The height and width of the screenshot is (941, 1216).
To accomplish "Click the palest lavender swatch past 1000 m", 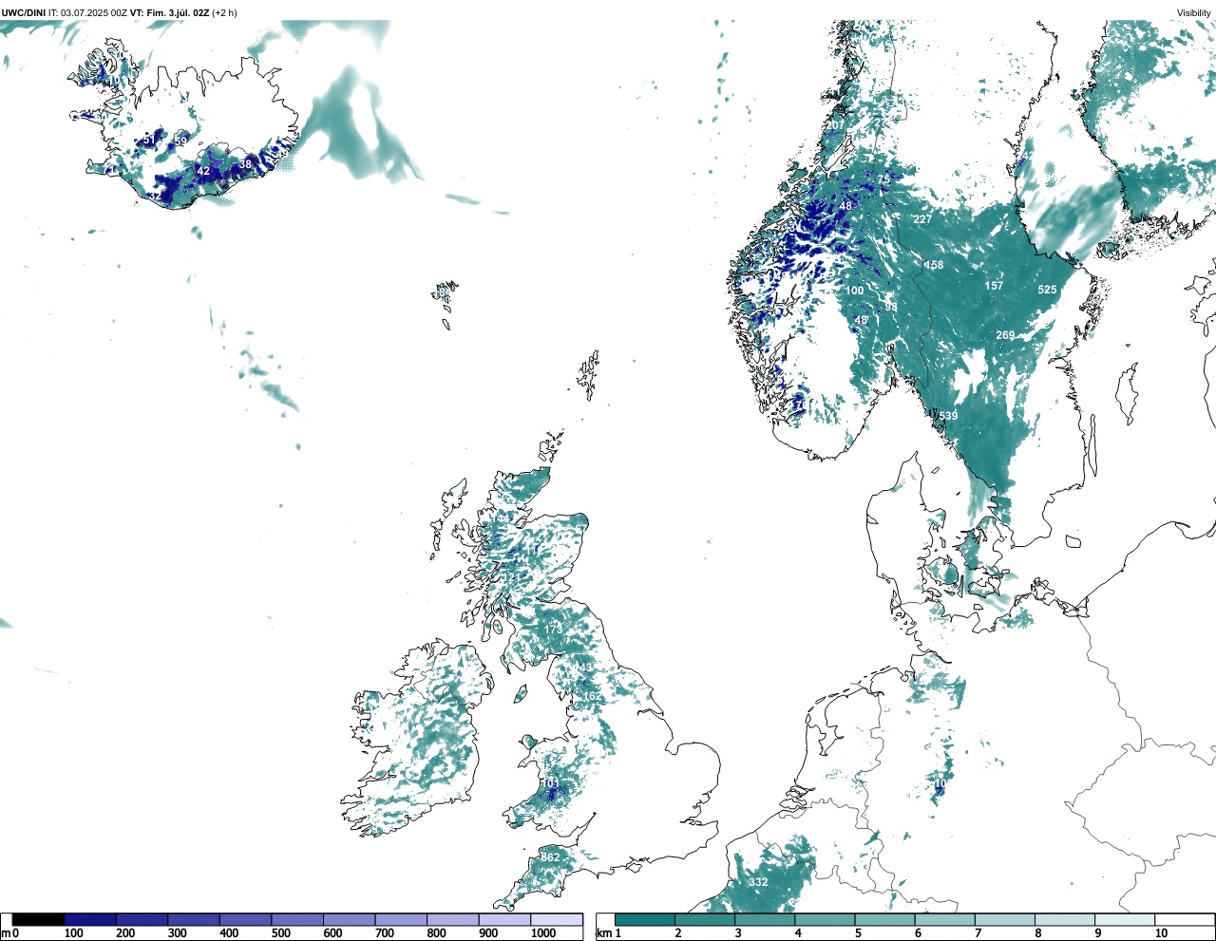I will [557, 919].
